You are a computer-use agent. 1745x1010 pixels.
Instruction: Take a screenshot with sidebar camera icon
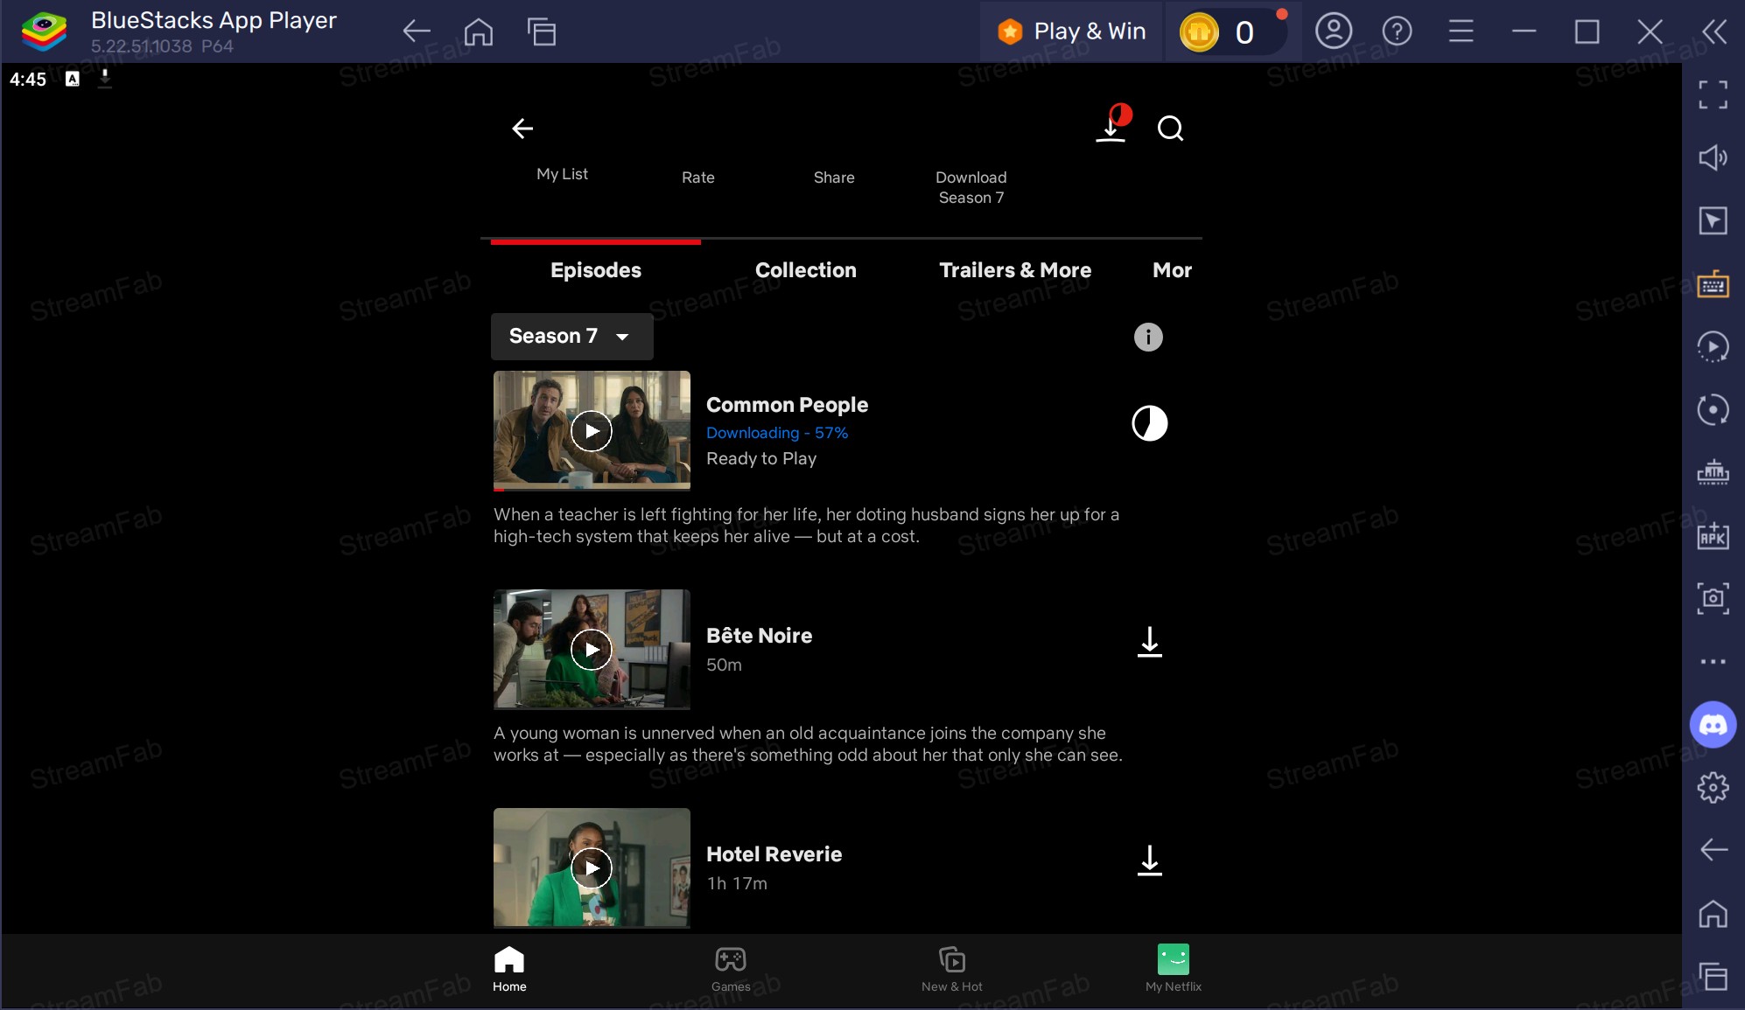coord(1713,598)
